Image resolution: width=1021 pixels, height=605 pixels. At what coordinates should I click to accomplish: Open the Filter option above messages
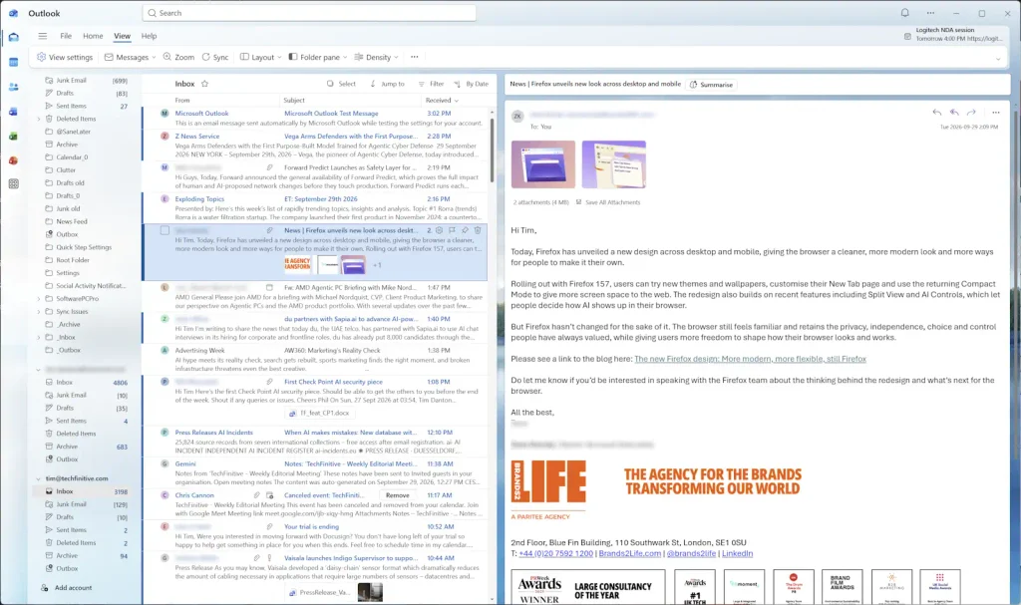431,84
